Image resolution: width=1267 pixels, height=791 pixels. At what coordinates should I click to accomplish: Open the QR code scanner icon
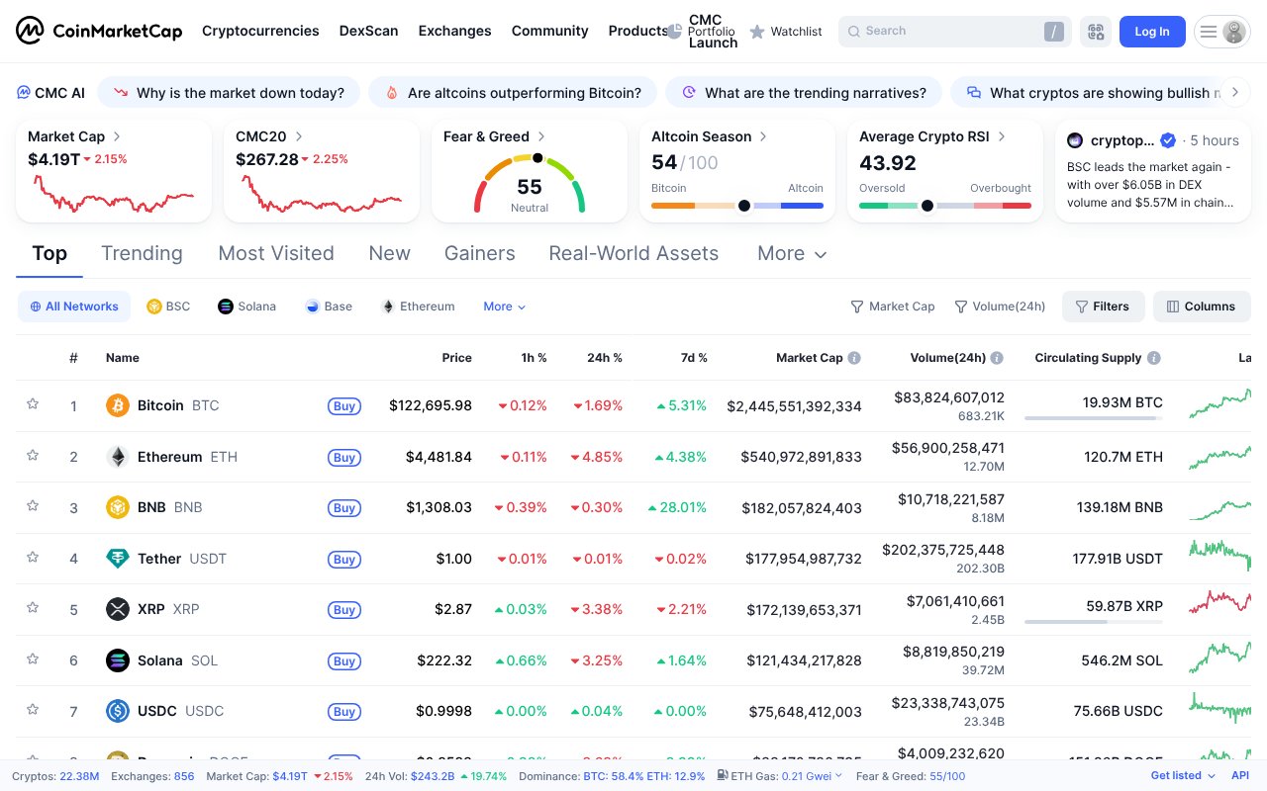click(1096, 31)
